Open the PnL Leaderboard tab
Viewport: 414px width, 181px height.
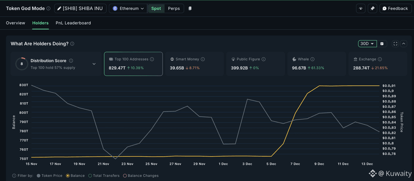click(x=73, y=23)
